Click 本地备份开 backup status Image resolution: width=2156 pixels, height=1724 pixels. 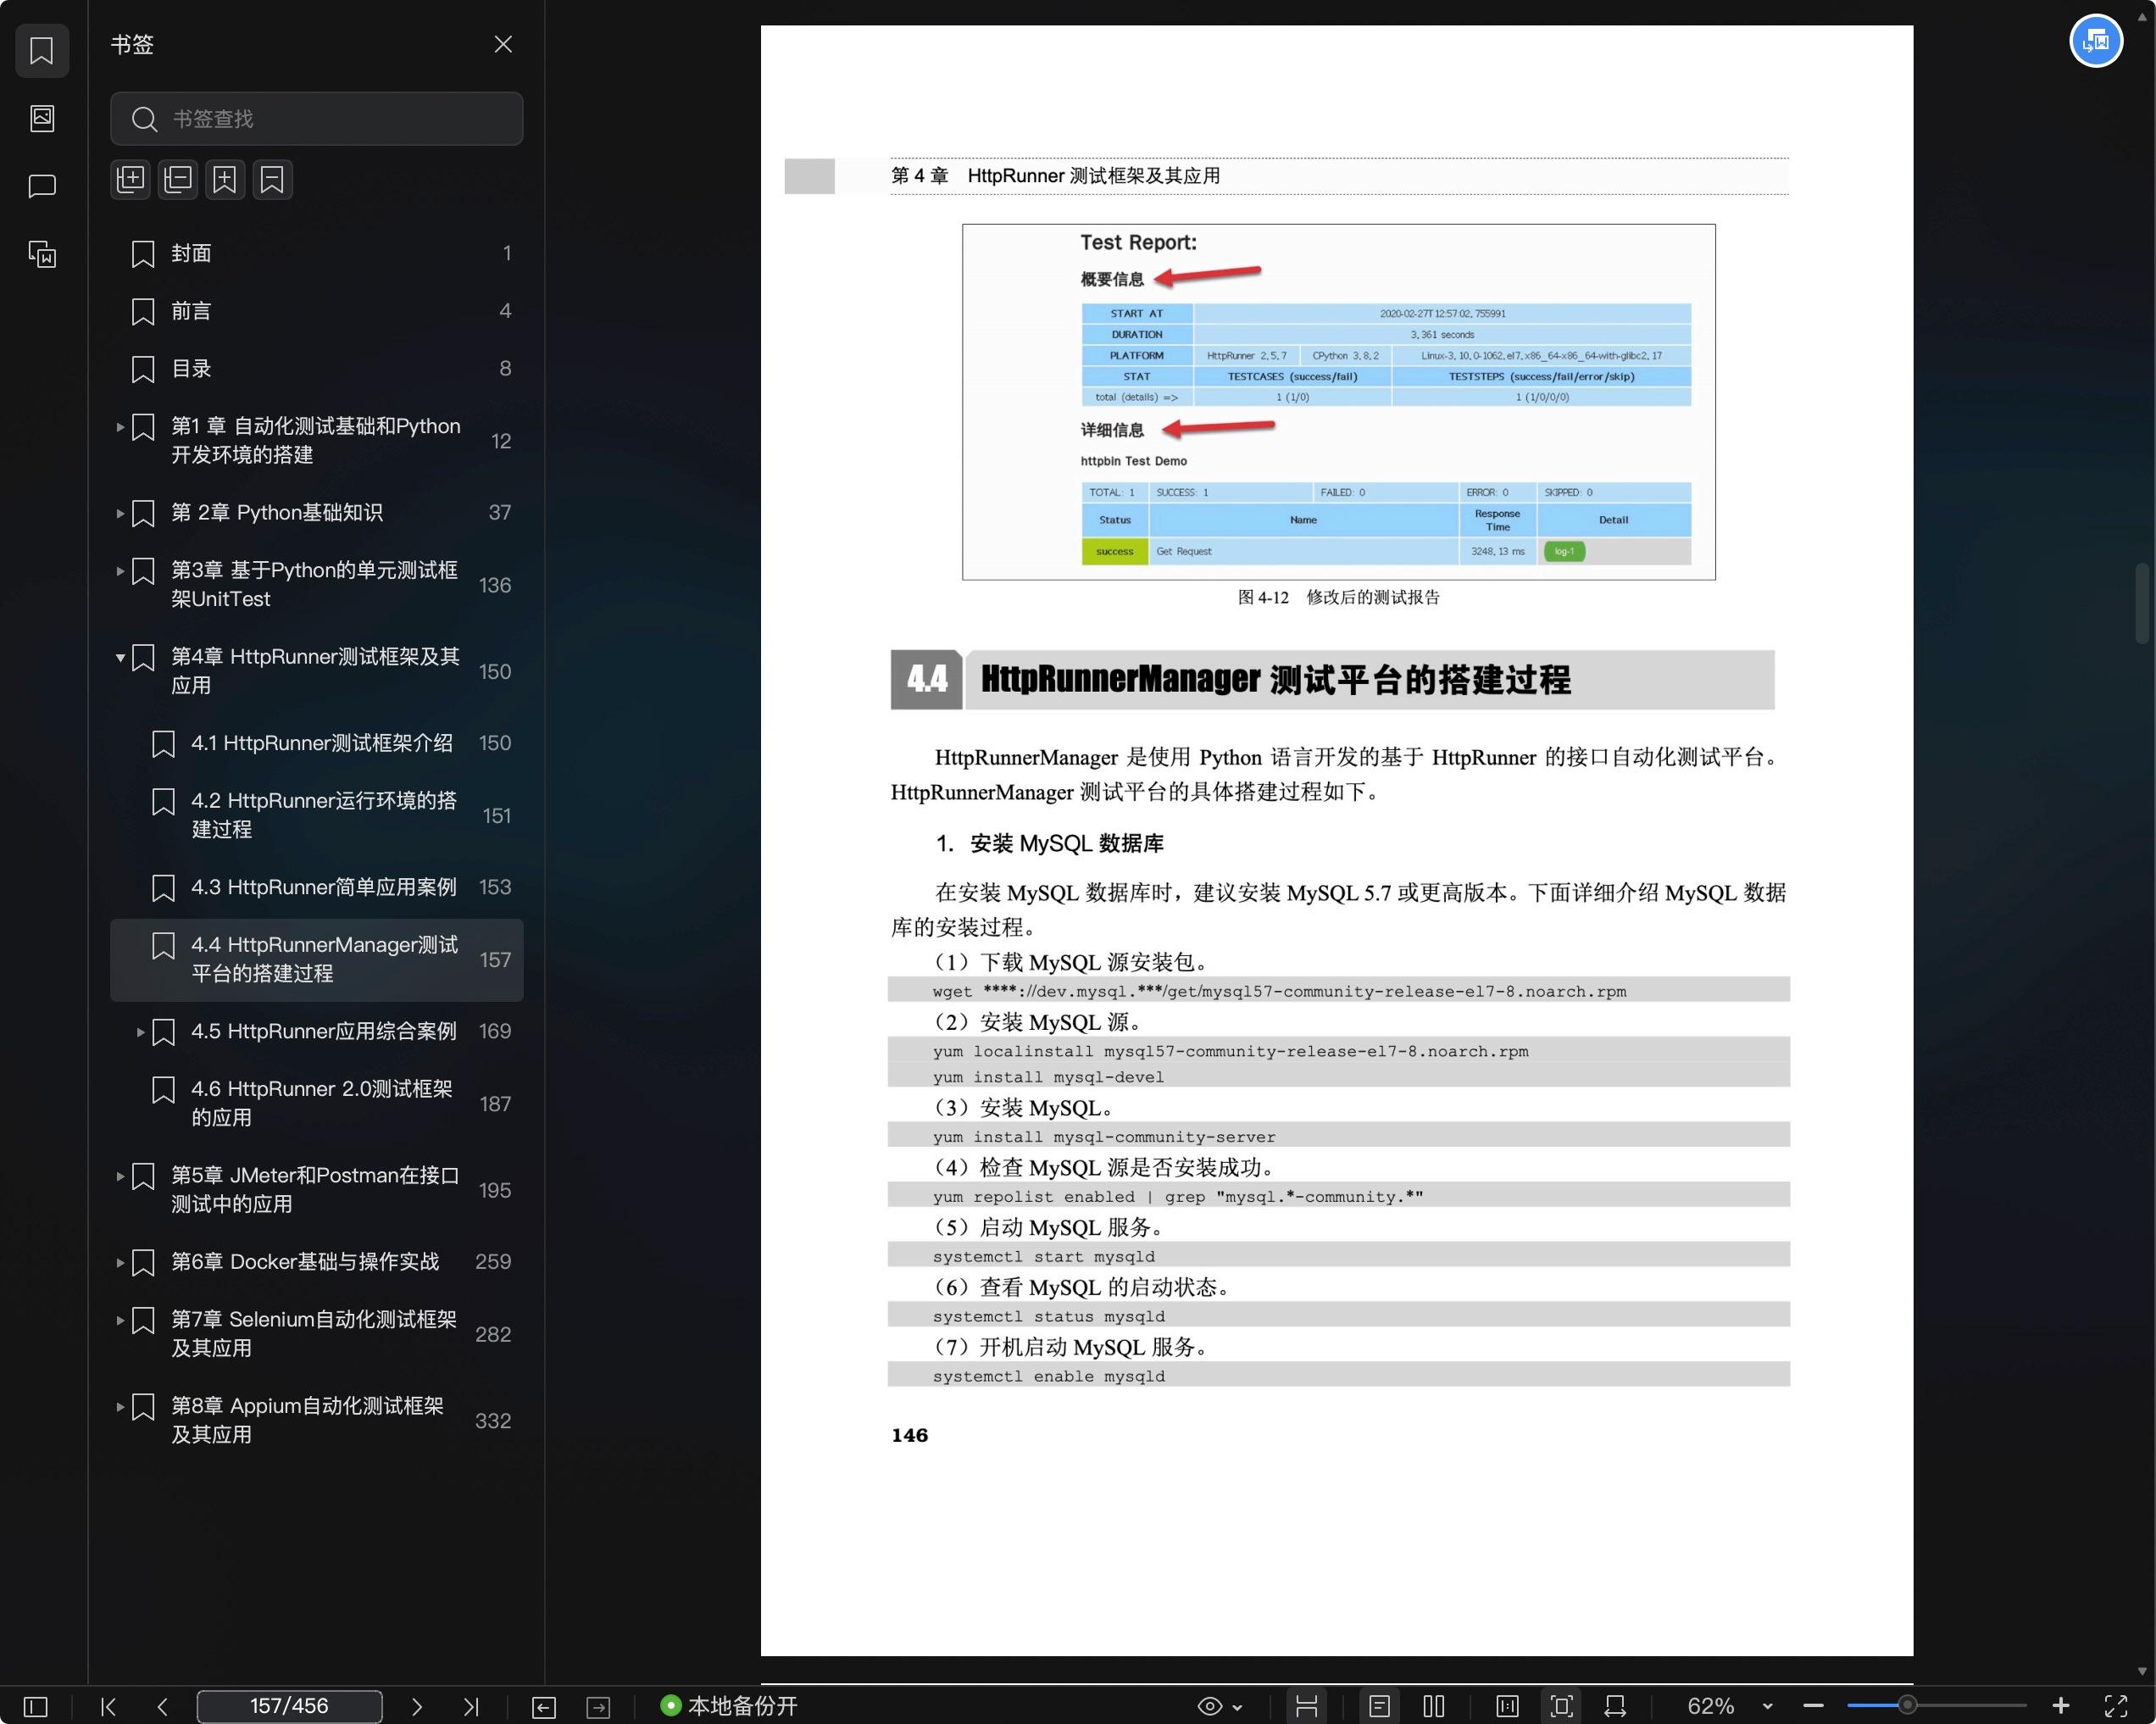[729, 1706]
